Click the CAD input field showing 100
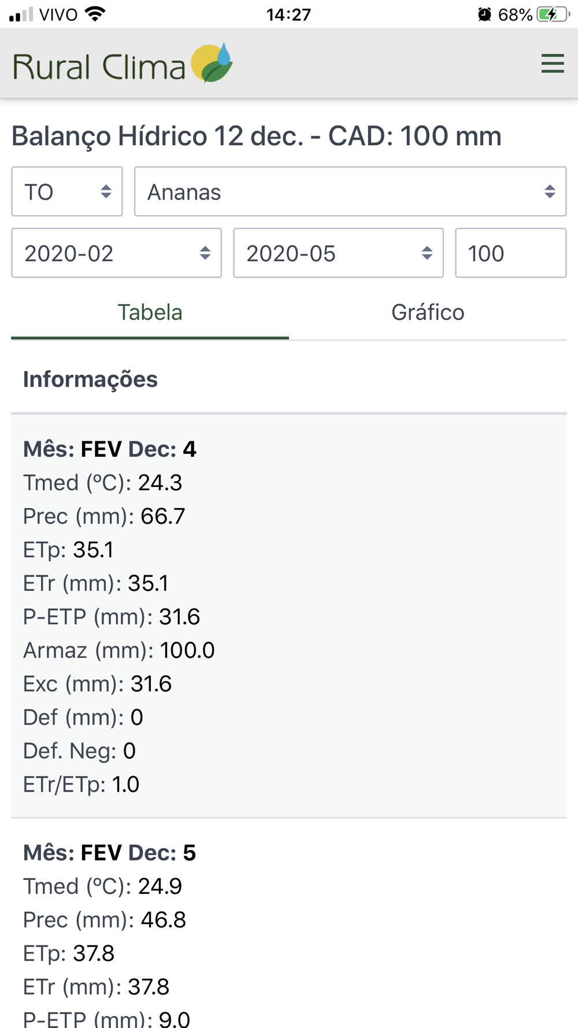The width and height of the screenshot is (578, 1028). point(511,253)
